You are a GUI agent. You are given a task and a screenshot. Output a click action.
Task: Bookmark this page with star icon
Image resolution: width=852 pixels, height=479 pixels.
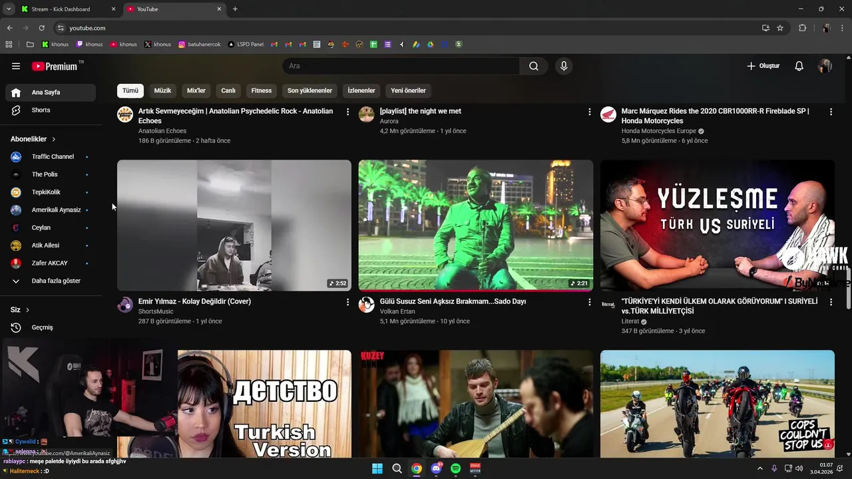click(780, 28)
